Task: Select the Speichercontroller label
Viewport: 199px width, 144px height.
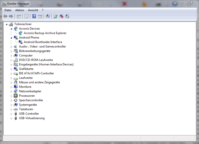Action: click(x=31, y=100)
